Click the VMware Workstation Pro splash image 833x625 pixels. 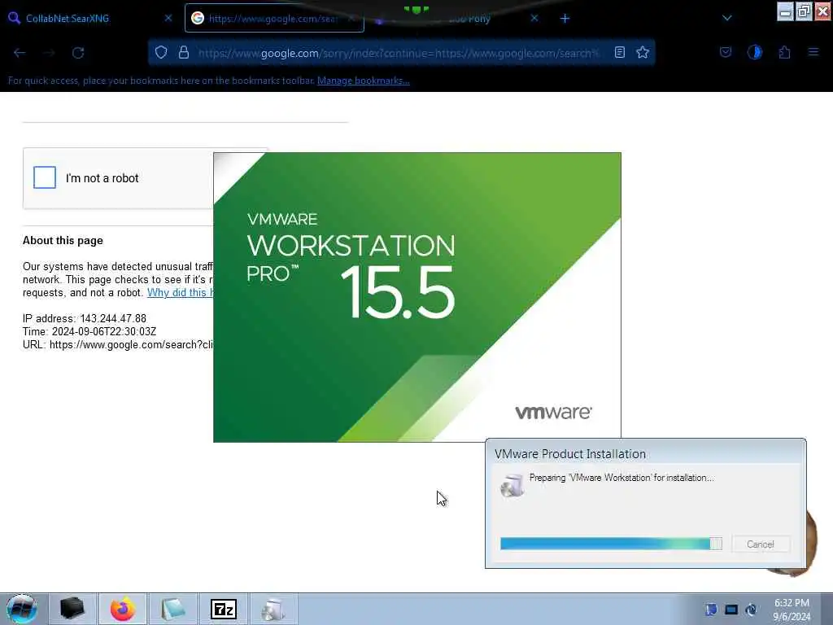(417, 297)
